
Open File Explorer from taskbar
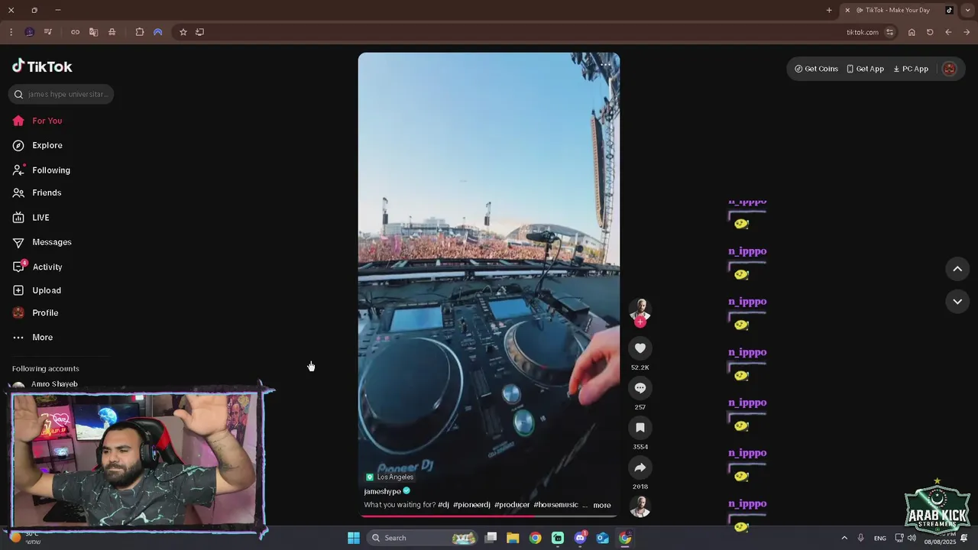[513, 538]
